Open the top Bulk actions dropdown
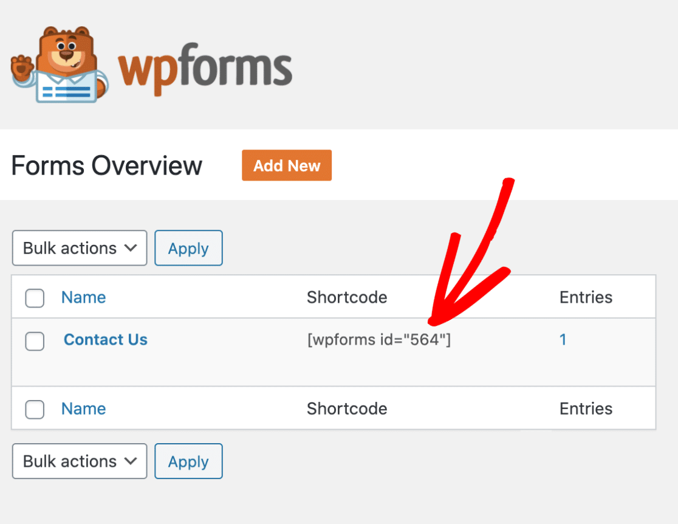Viewport: 678px width, 524px height. coord(79,248)
